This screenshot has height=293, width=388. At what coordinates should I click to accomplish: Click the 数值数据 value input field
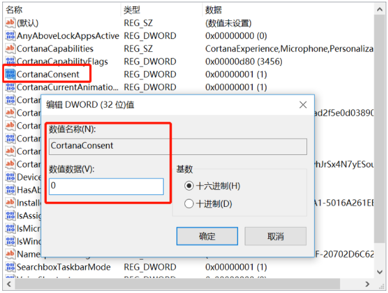pyautogui.click(x=106, y=186)
